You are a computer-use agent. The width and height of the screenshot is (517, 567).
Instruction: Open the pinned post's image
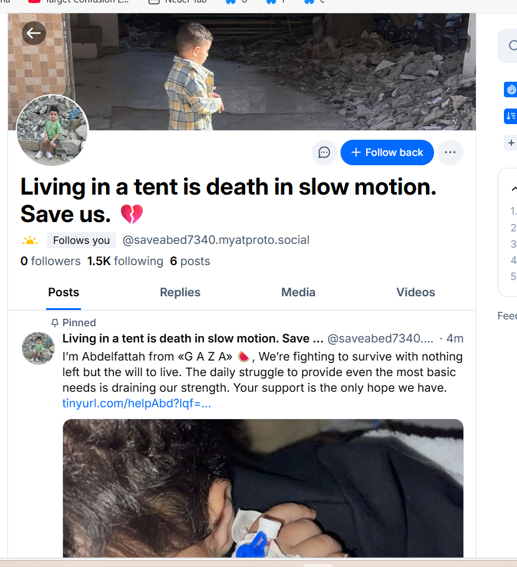[263, 488]
